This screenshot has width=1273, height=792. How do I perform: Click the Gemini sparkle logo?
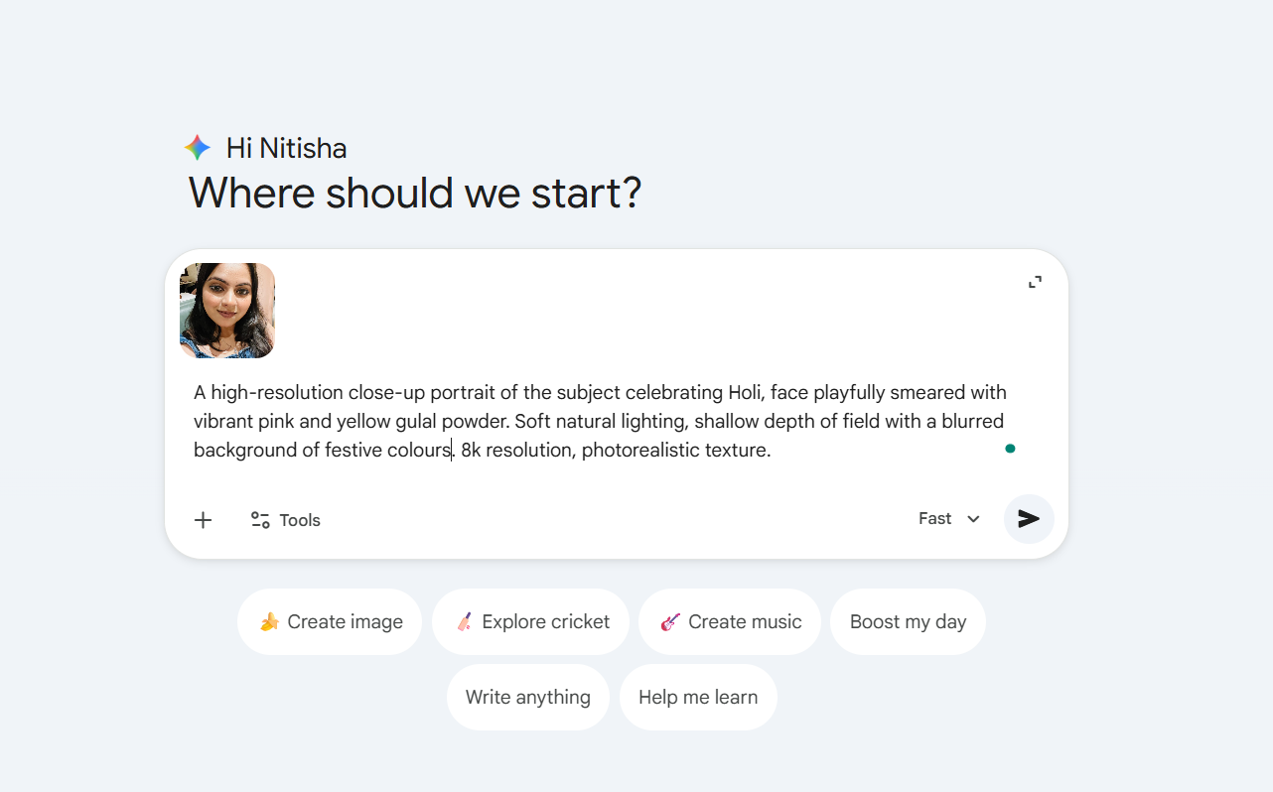(198, 148)
